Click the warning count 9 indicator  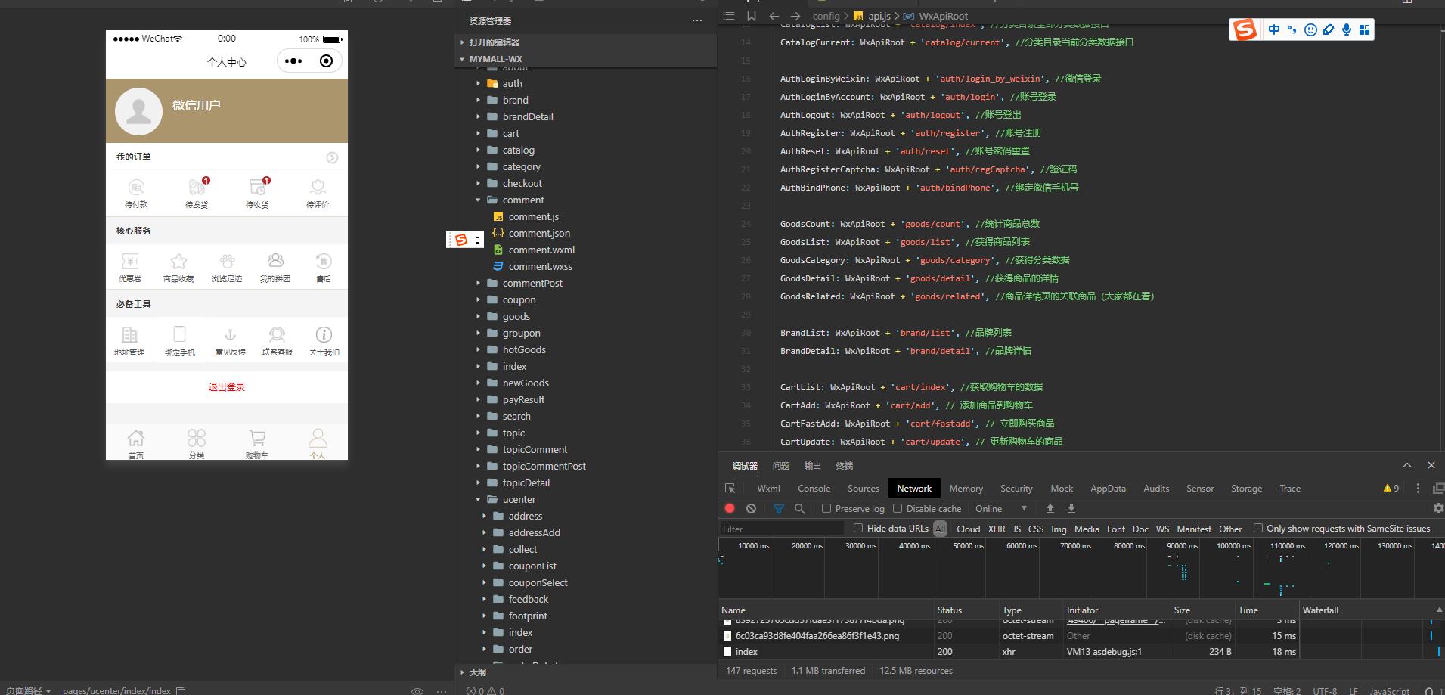coord(1391,489)
